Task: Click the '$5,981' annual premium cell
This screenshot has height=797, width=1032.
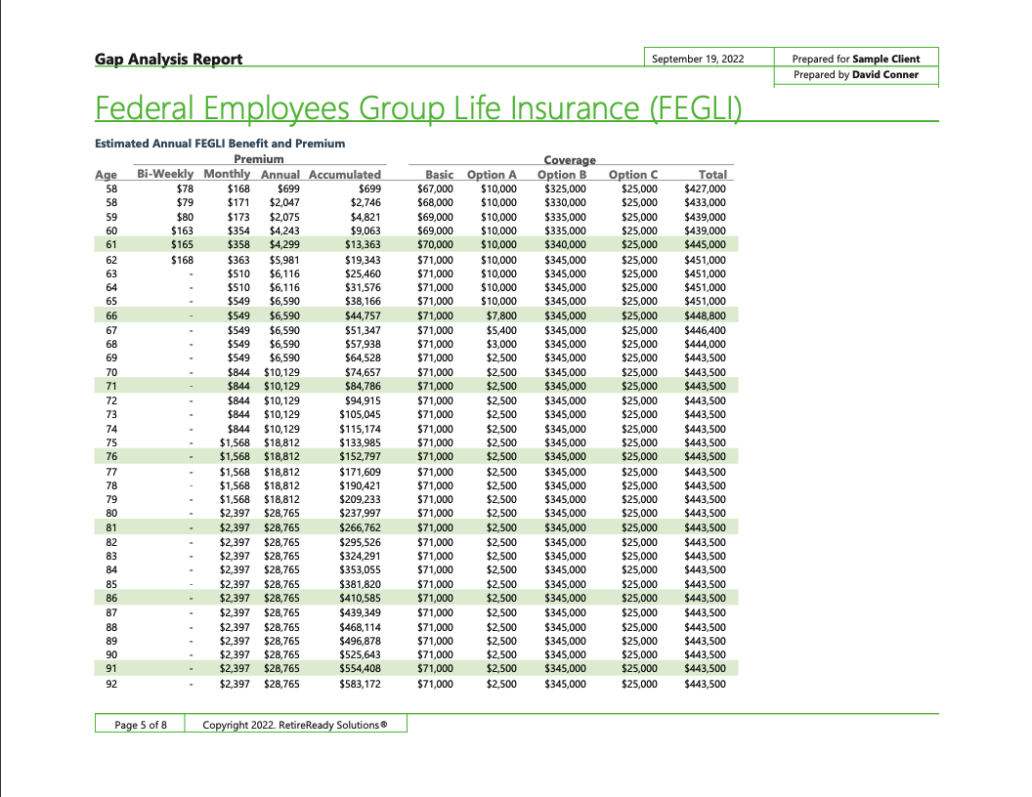Action: click(x=284, y=260)
